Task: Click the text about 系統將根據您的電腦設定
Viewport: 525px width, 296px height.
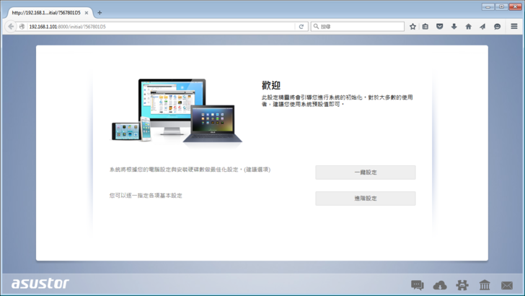Action: coord(190,170)
